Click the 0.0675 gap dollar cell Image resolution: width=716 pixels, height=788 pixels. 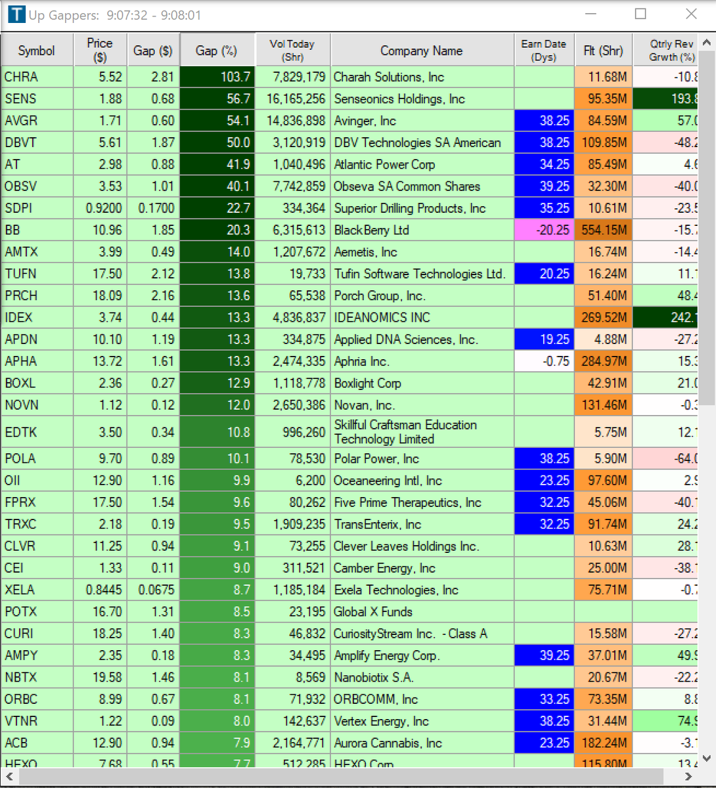(x=153, y=590)
